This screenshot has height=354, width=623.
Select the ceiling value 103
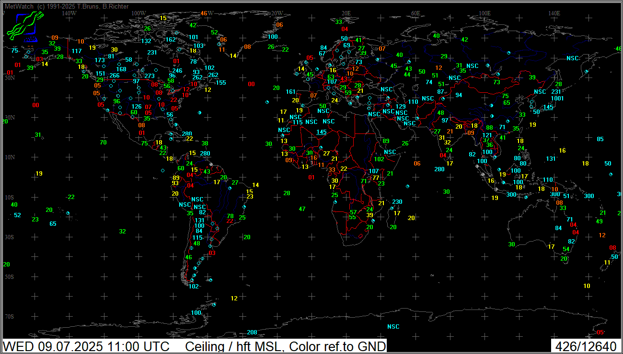(198, 46)
